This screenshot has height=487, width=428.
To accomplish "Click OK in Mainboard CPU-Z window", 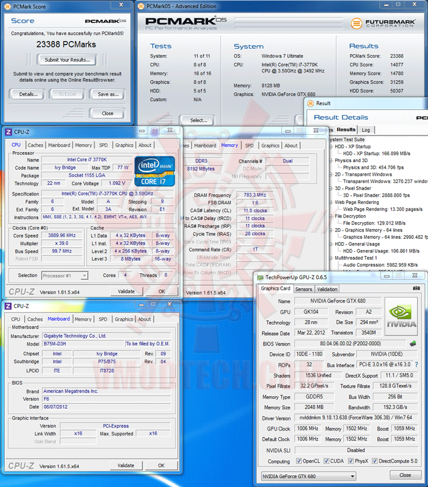I will coord(161,465).
